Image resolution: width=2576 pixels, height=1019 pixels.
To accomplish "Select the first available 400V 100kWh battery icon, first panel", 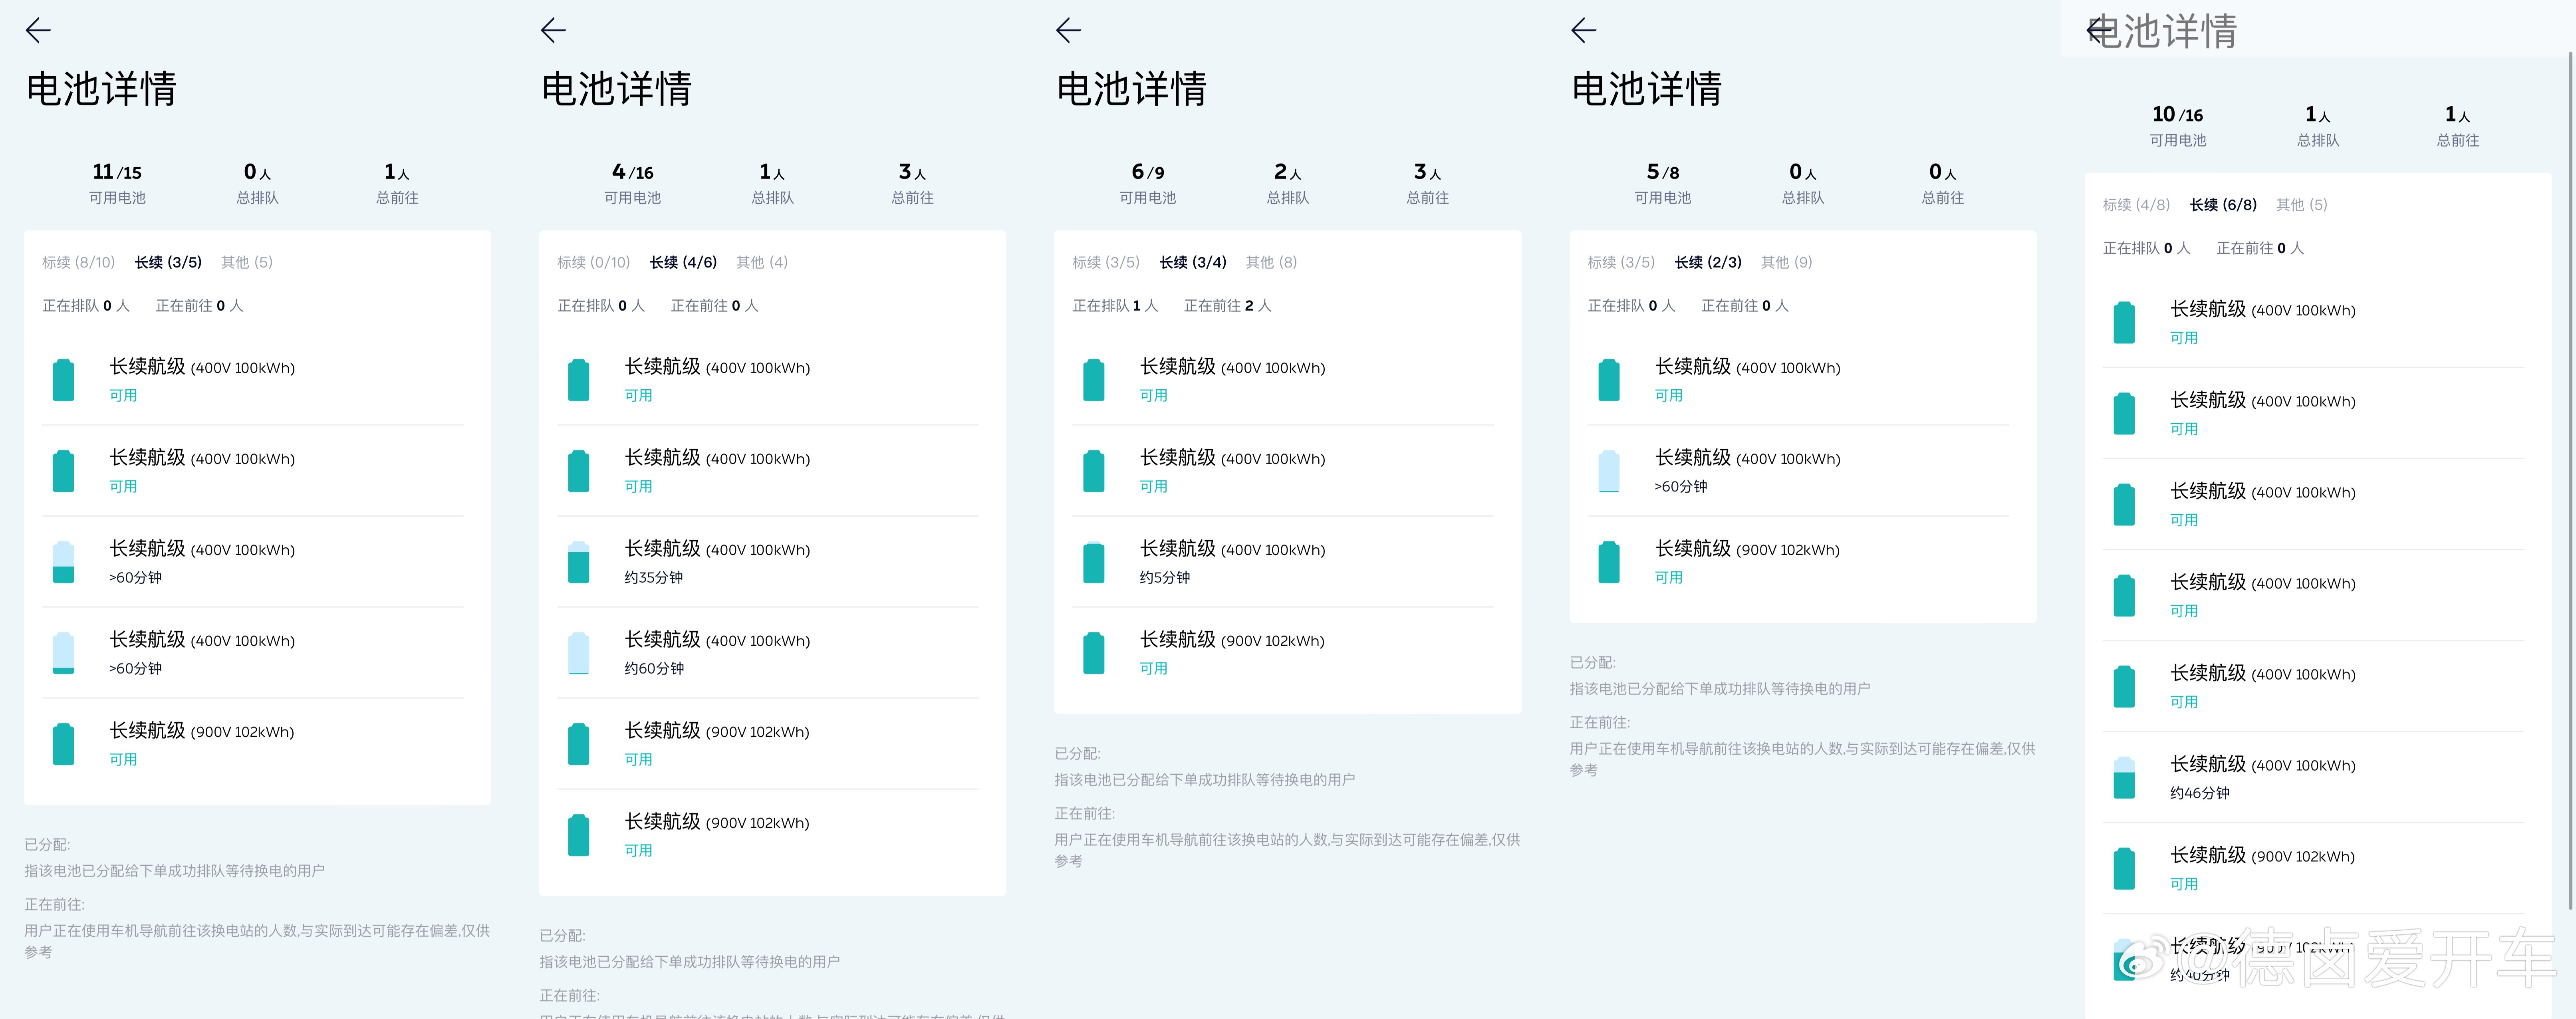I will 63,380.
